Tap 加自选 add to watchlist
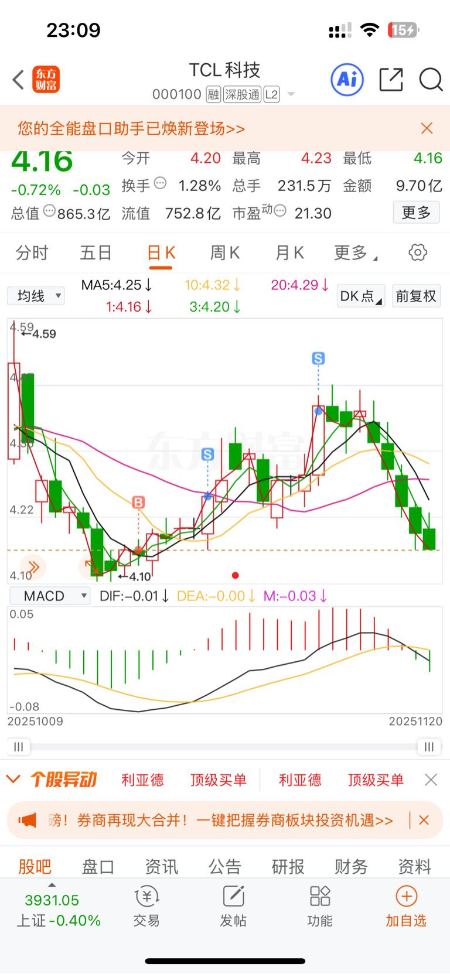450x974 pixels. pos(406,907)
